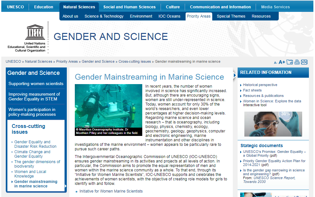Print this page via printer icon
The height and width of the screenshot is (197, 315).
tap(297, 62)
